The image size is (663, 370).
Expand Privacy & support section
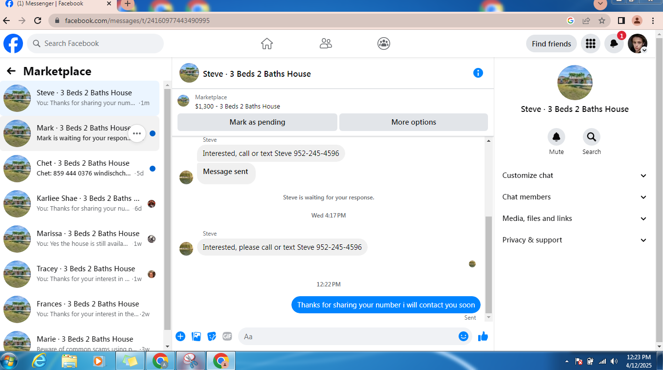click(x=575, y=240)
